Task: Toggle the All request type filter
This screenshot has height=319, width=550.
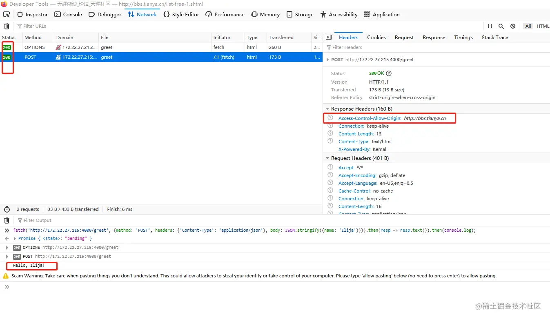Action: click(528, 26)
